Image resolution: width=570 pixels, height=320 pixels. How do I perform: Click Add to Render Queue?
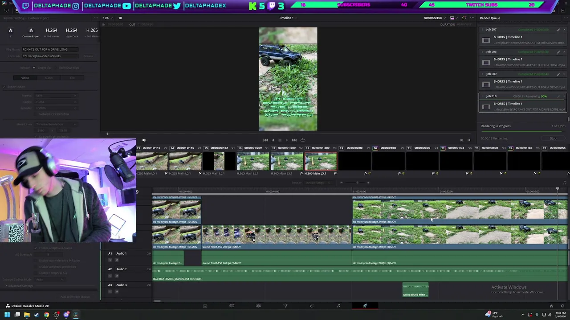coord(75,296)
